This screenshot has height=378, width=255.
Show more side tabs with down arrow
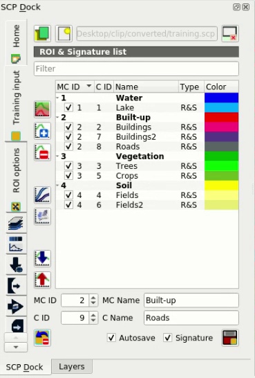[x=16, y=347]
